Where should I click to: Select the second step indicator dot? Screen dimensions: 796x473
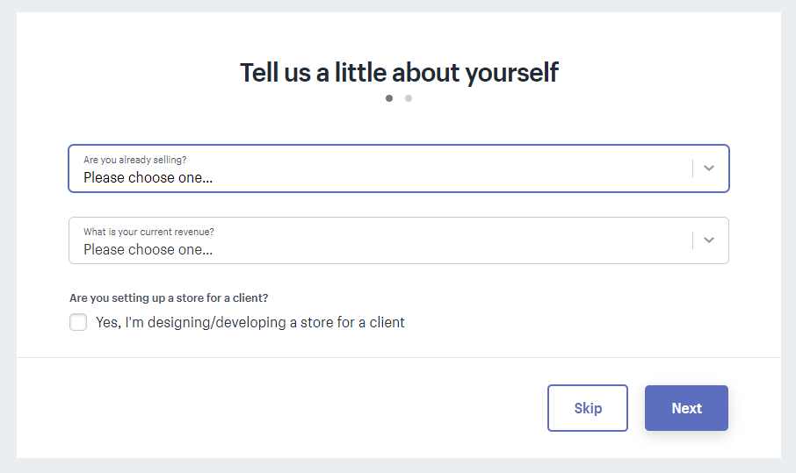tap(409, 98)
